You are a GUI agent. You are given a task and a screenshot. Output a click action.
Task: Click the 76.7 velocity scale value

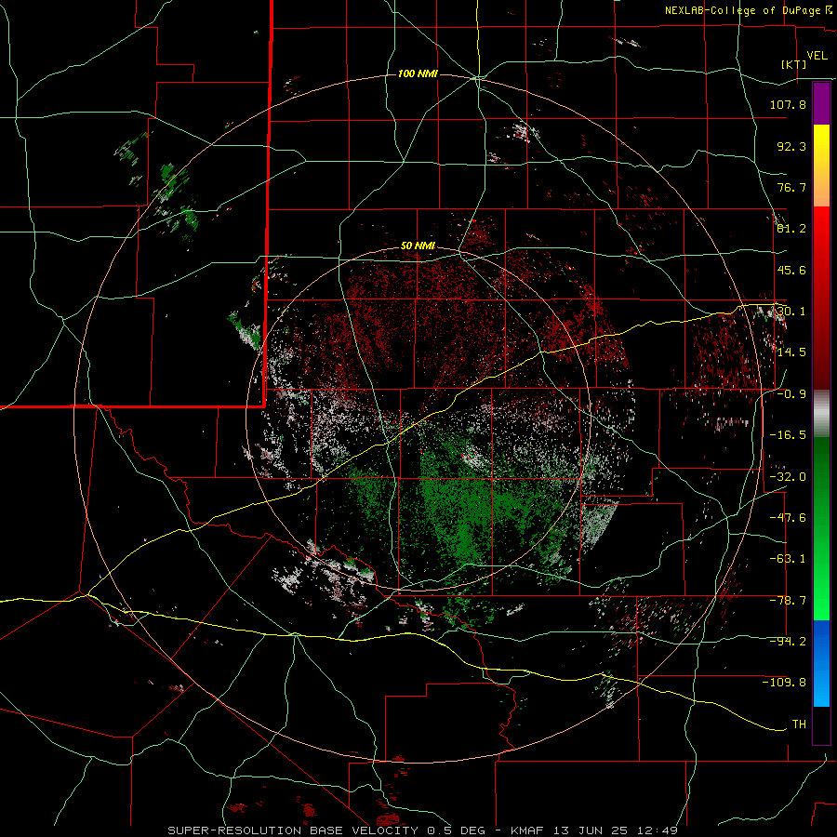pos(791,187)
